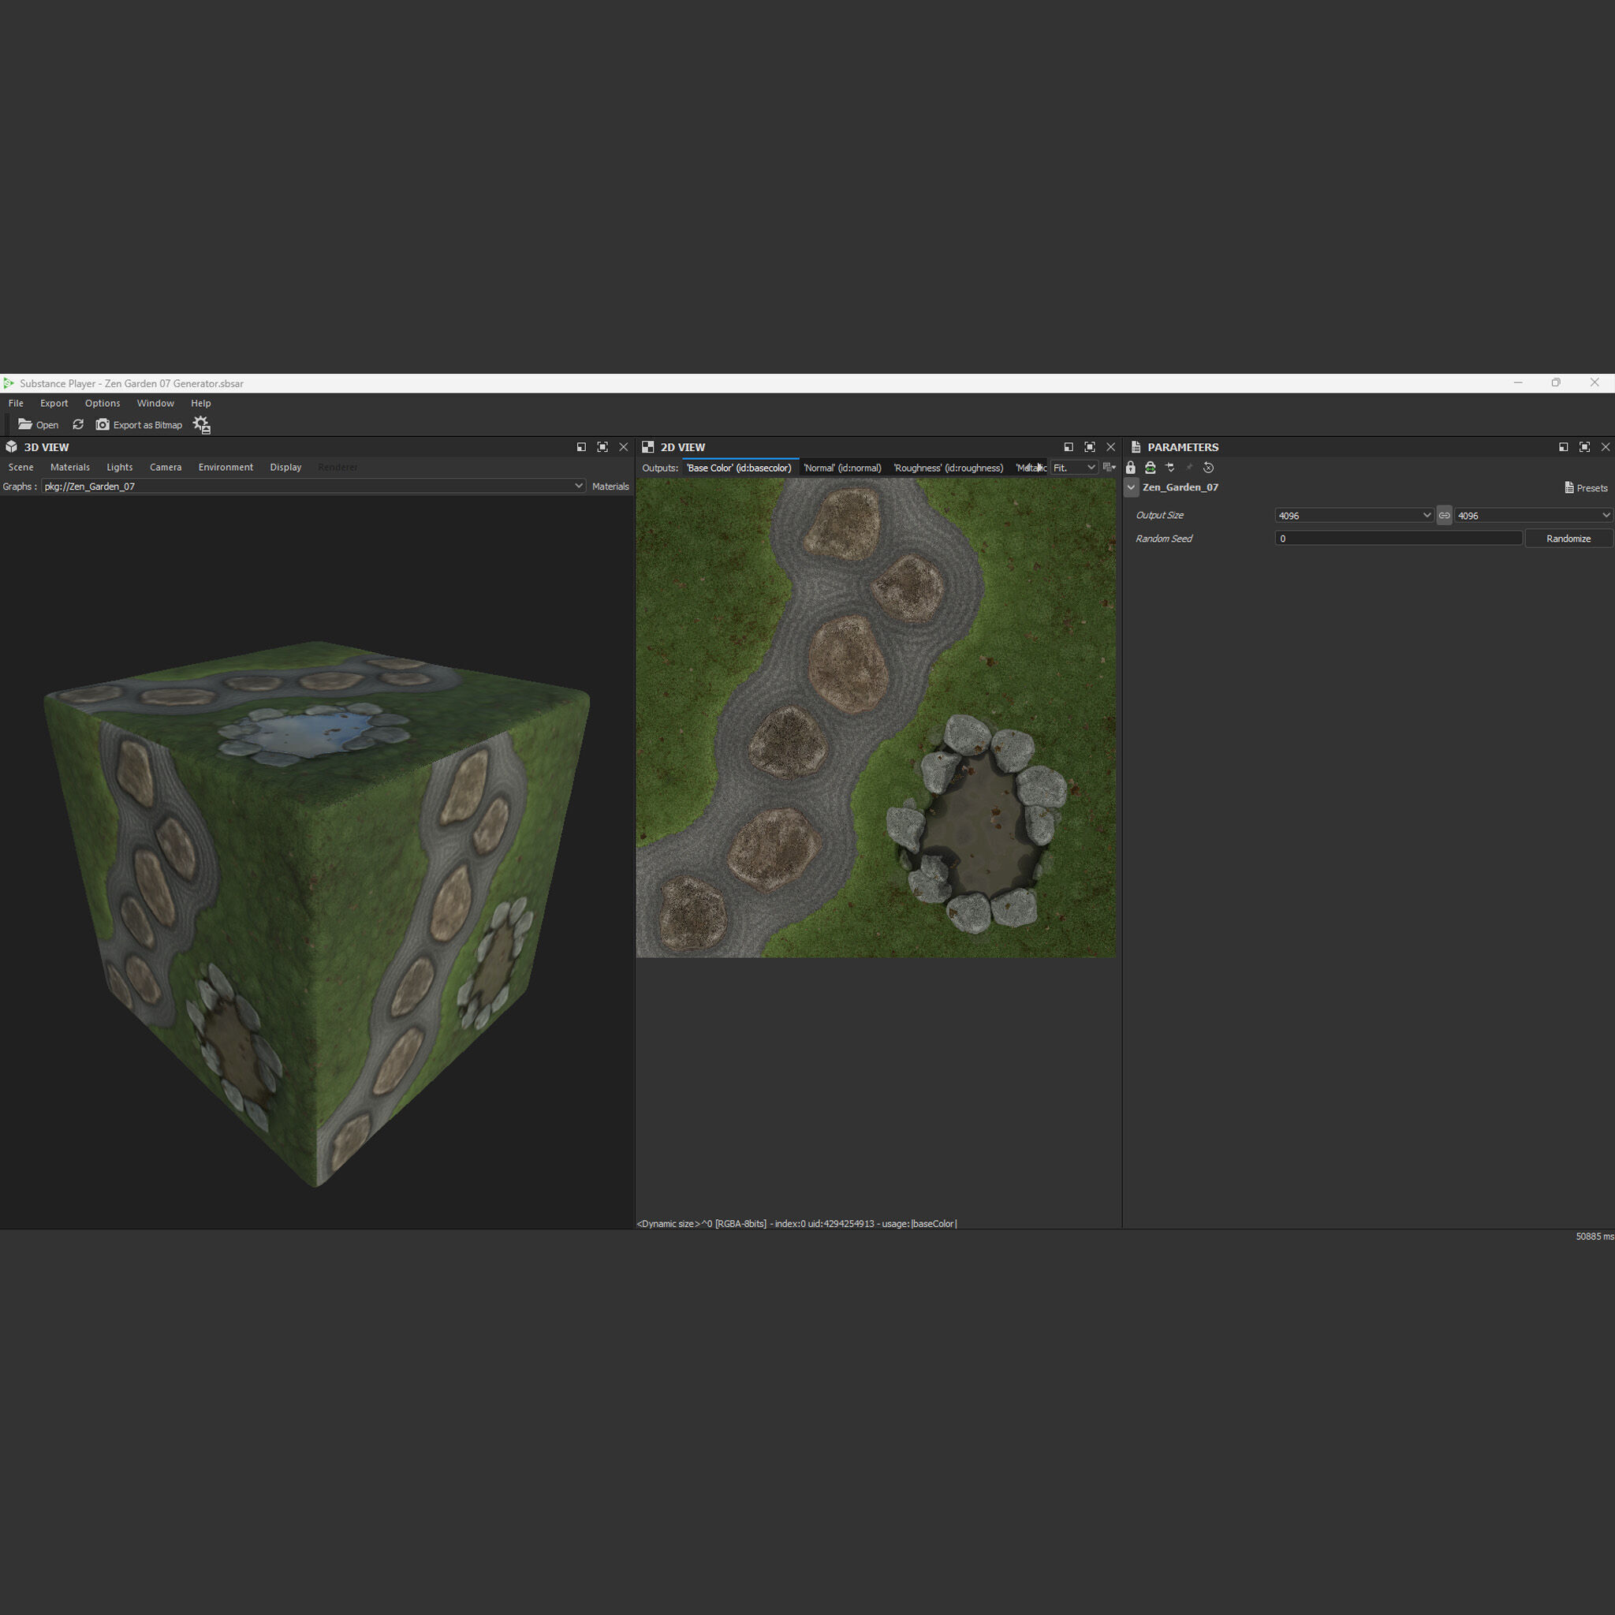Undock the 3D VIEW panel

(x=581, y=447)
